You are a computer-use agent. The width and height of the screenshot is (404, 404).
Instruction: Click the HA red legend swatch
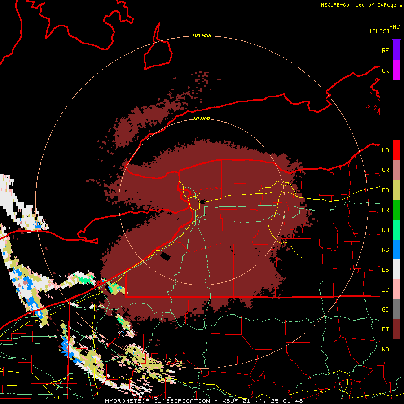click(396, 150)
